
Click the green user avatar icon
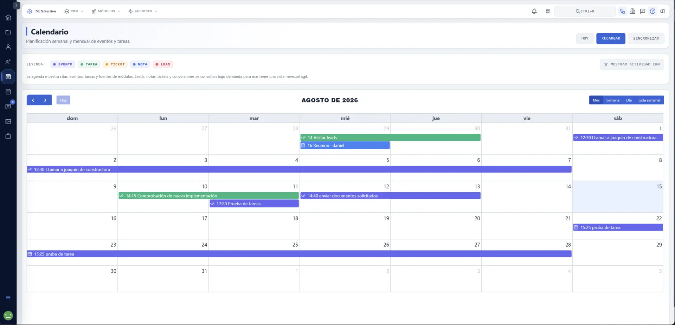[x=8, y=316]
